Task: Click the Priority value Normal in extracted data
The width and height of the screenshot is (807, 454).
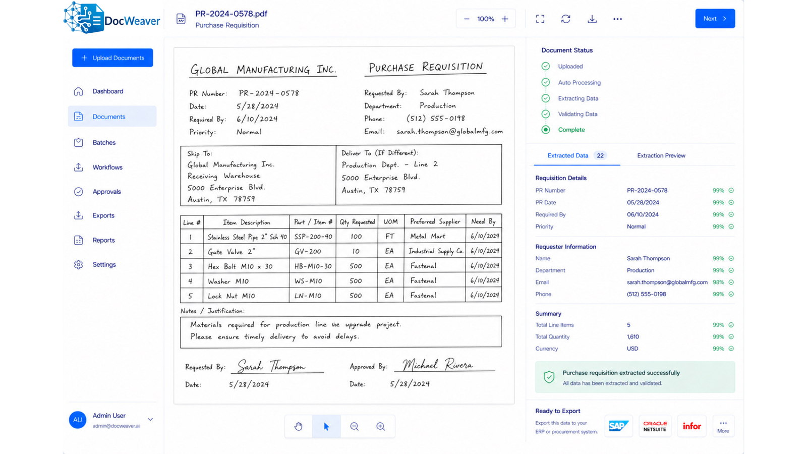Action: (x=636, y=226)
